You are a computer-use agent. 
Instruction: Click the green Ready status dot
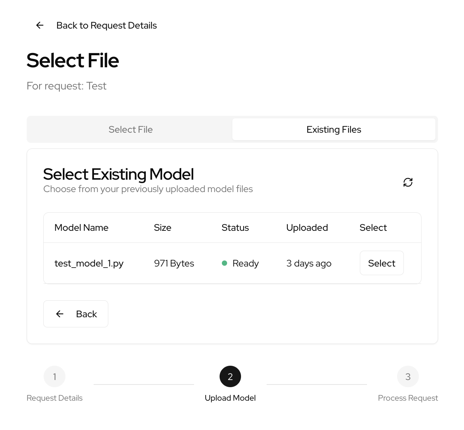coord(224,263)
